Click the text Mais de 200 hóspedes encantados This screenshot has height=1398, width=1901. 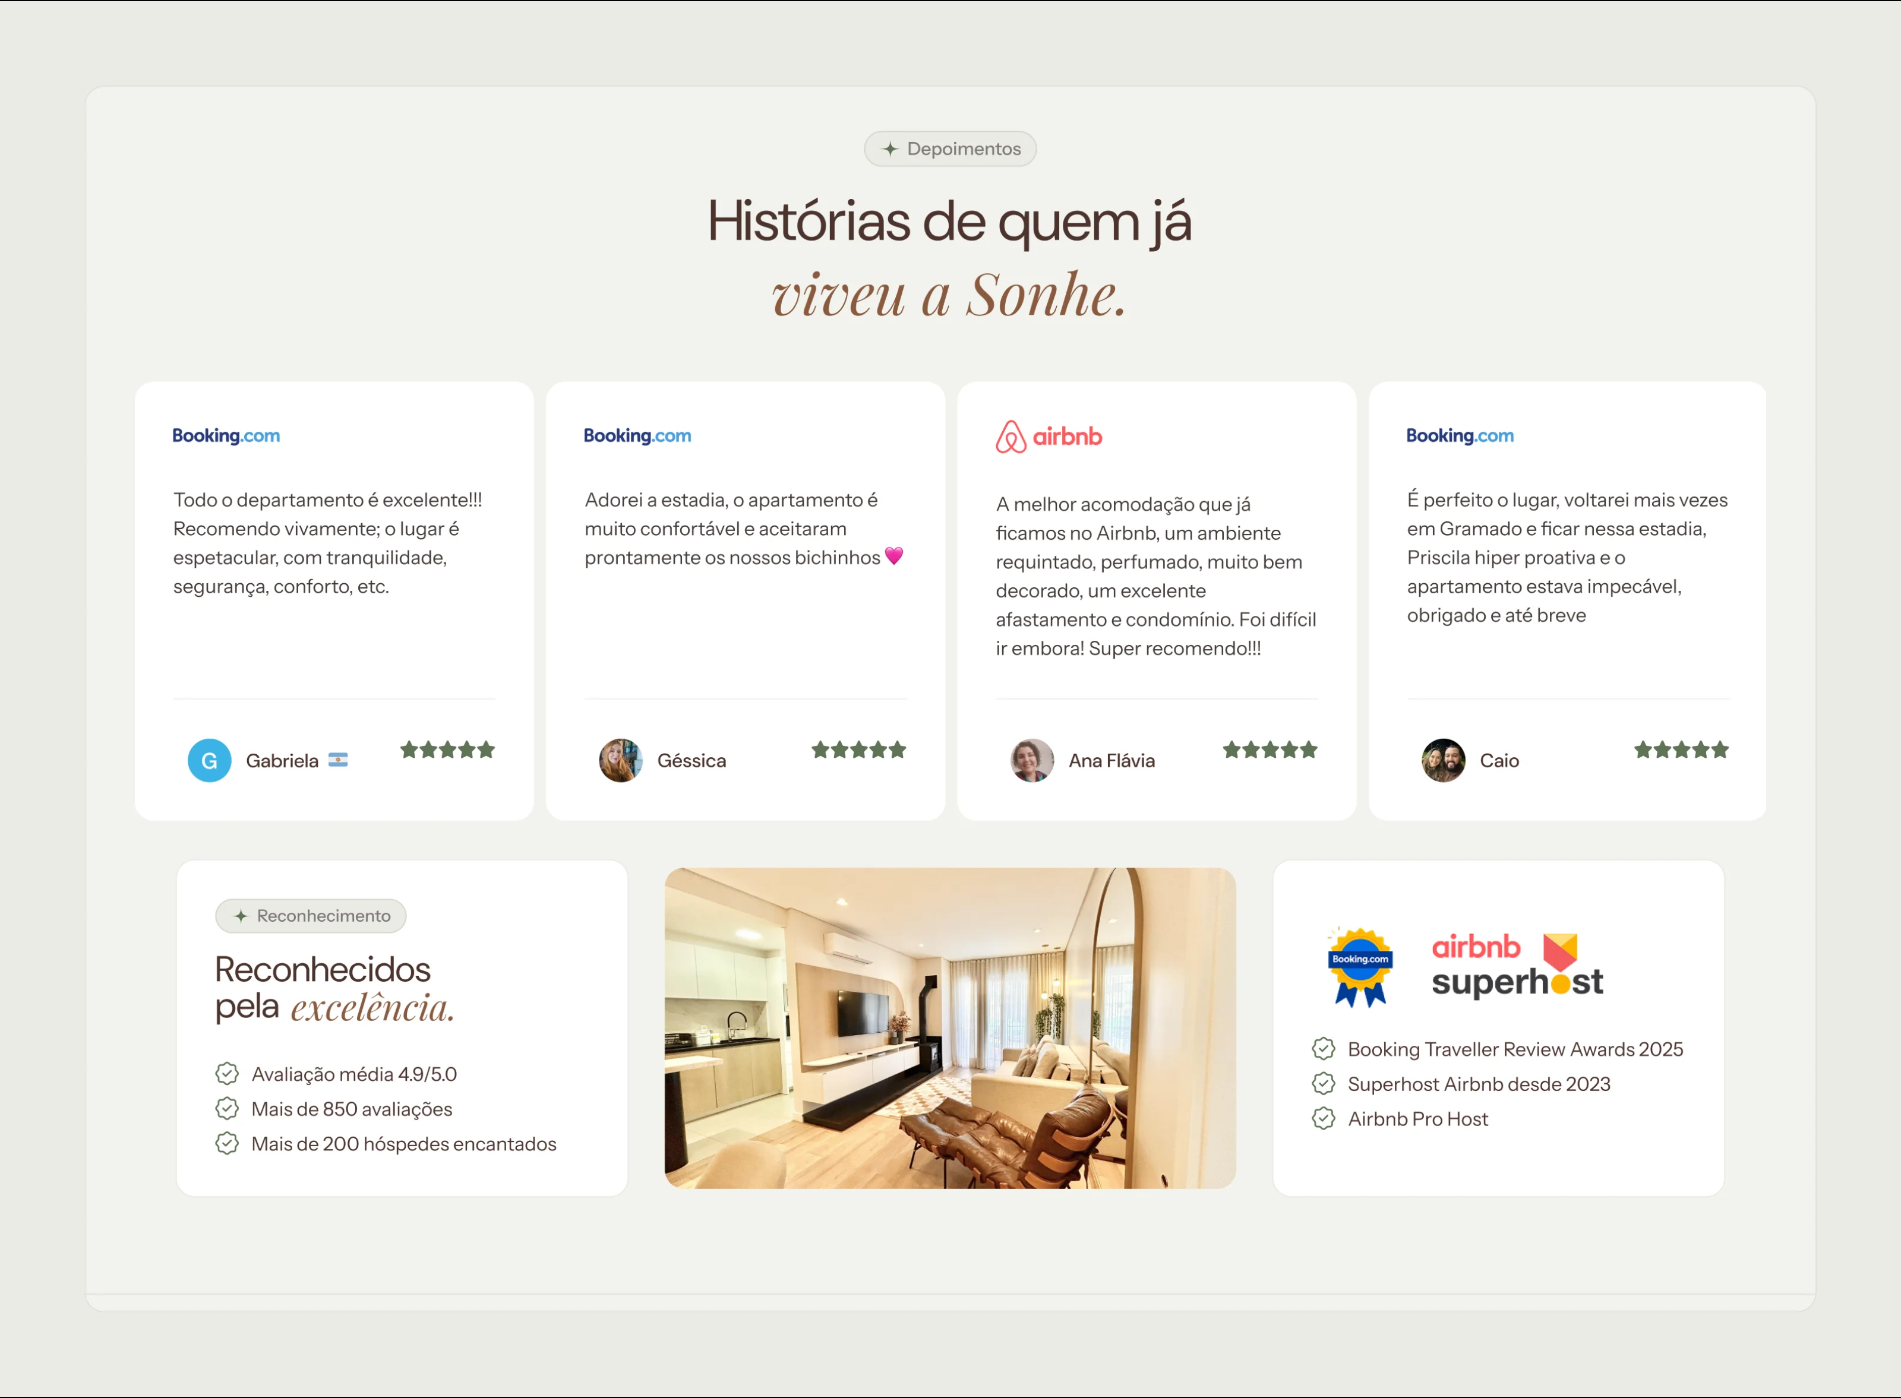pyautogui.click(x=404, y=1143)
